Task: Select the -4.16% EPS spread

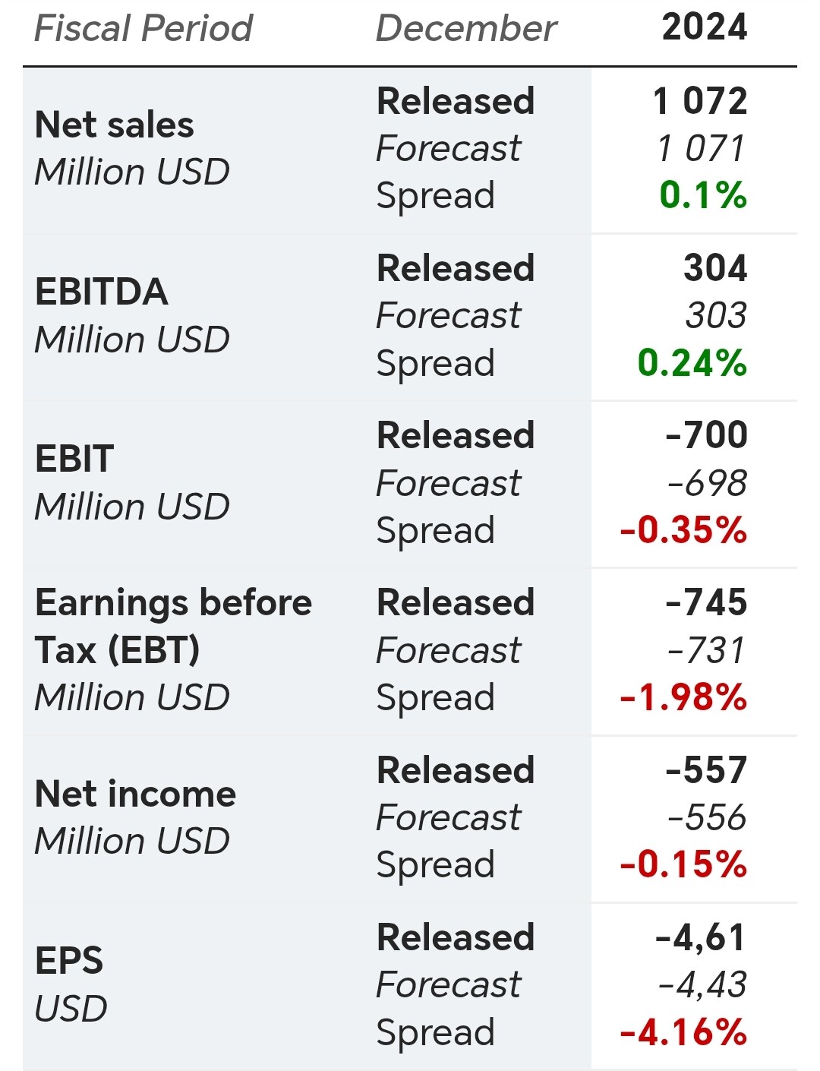Action: [683, 1032]
